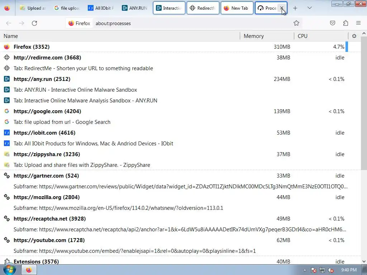Screen dimensions: 367x275
Task: Click the gear icon in column header
Action: 354,36
